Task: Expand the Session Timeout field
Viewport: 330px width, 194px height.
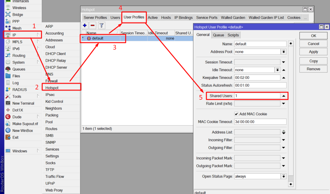Action: (x=284, y=62)
